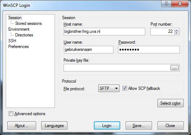Click the Close button at bottom
This screenshot has height=135, width=191.
coord(170,126)
